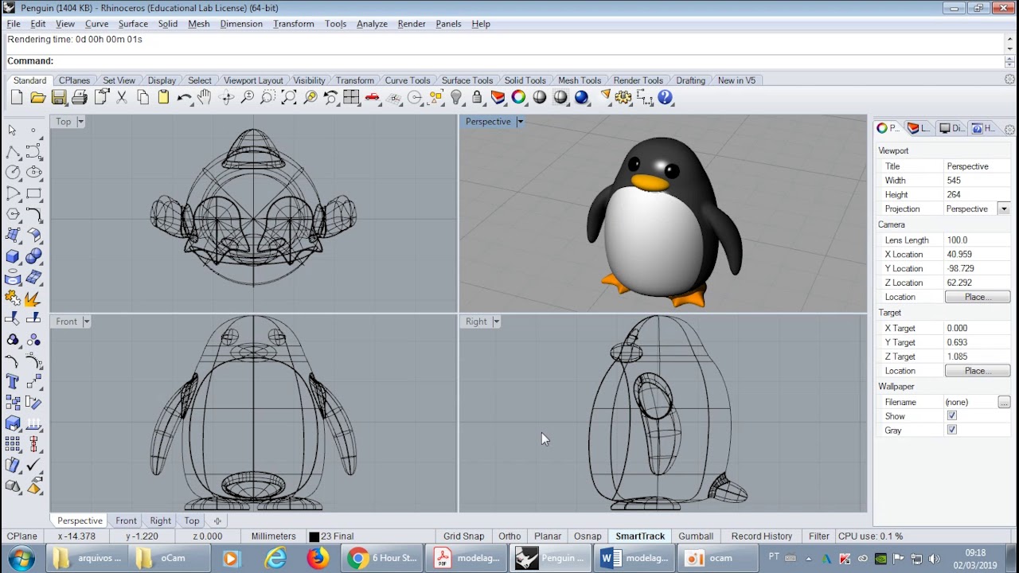
Task: Select the Front viewport tab at bottom
Action: 126,520
